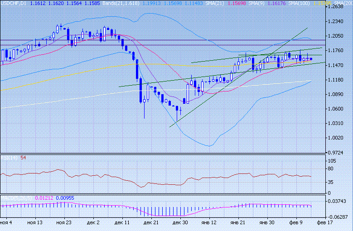Screen dimensions: 353x231
Task: Click the 1.0020 price axis label
Action: click(x=336, y=138)
